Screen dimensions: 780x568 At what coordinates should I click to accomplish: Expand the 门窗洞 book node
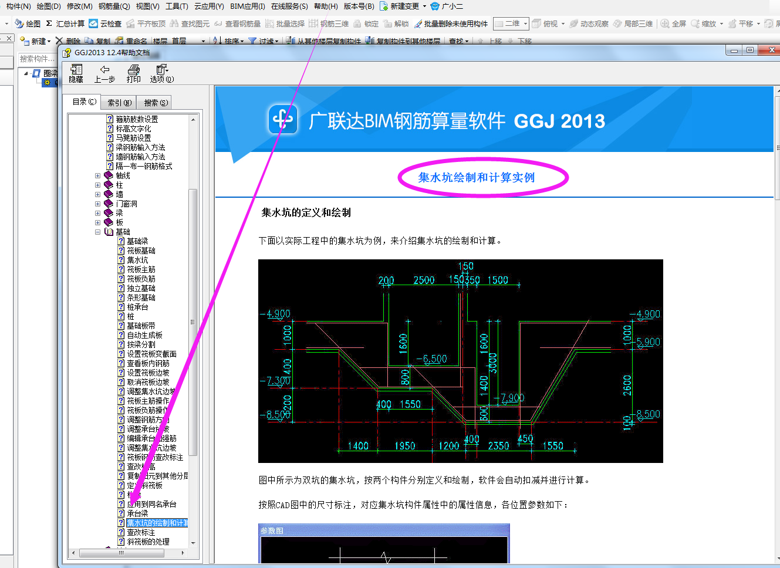[x=97, y=204]
